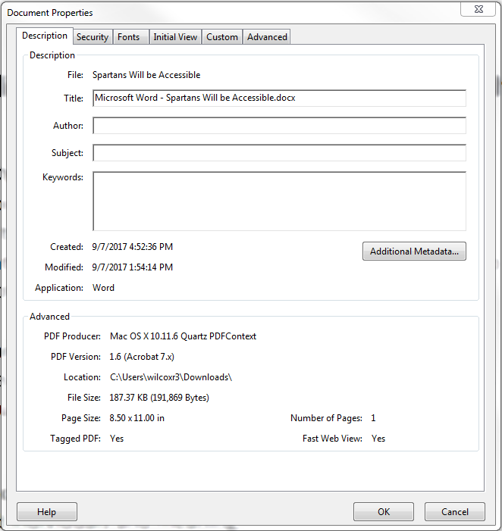Click the Fast Web View value 'Yes'

pyautogui.click(x=378, y=439)
